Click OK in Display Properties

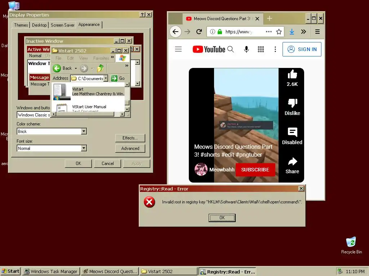(x=78, y=164)
